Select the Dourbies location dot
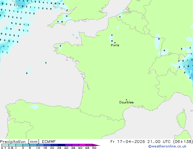This screenshot has width=193, height=149. (x=126, y=100)
